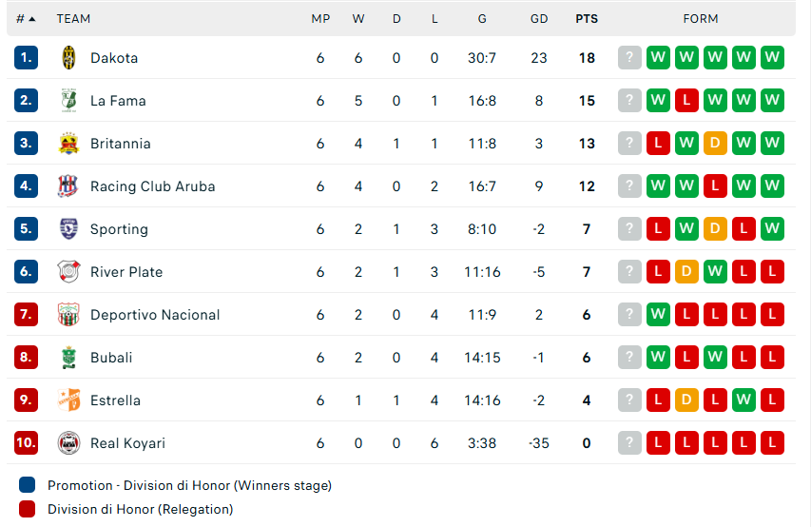Click the Dakota club crest icon
The height and width of the screenshot is (527, 811).
click(x=68, y=58)
